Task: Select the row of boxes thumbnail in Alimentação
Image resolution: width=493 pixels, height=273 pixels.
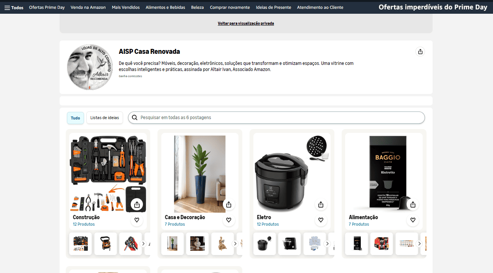Action: [407, 244]
